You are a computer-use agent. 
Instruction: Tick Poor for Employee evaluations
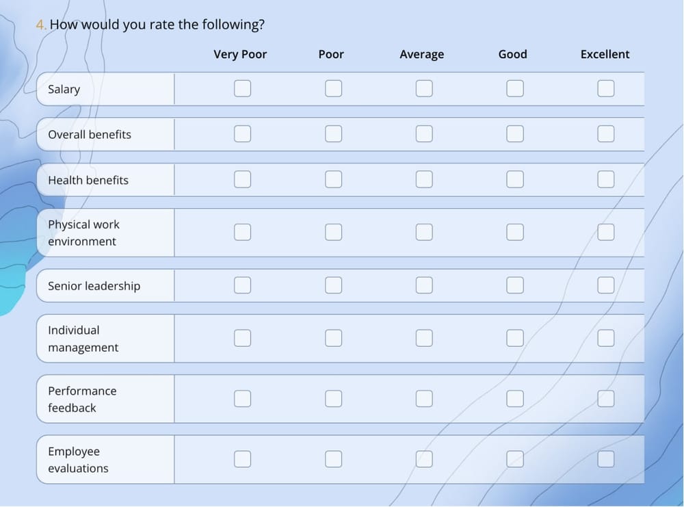tap(333, 459)
